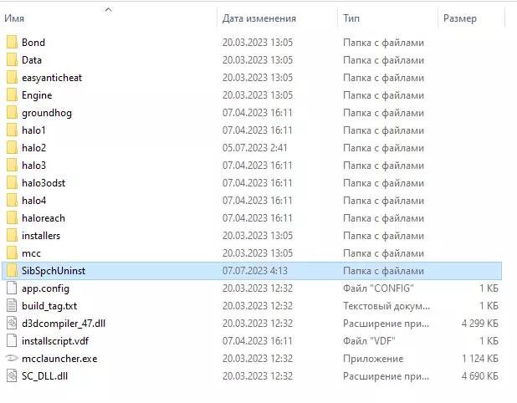This screenshot has width=517, height=403.
Task: Click the Папка с файлами type of Bond
Action: coord(383,43)
